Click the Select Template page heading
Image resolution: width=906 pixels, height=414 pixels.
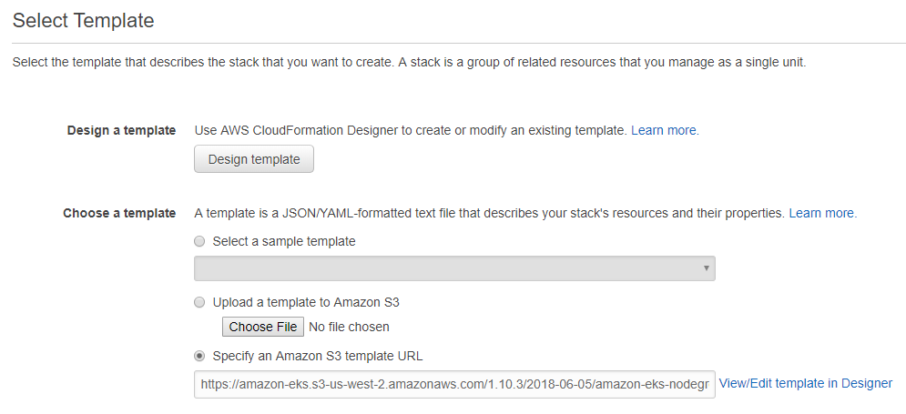(83, 20)
